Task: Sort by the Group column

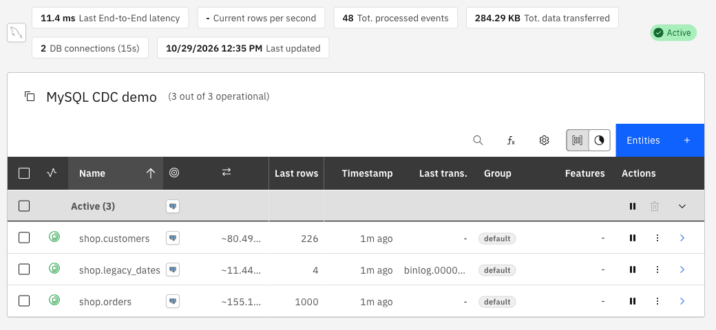Action: [498, 173]
